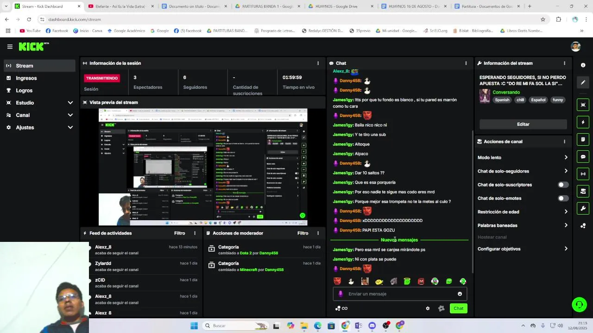Open chat settings gear icon
Screen dimensions: 593x333
(x=428, y=308)
